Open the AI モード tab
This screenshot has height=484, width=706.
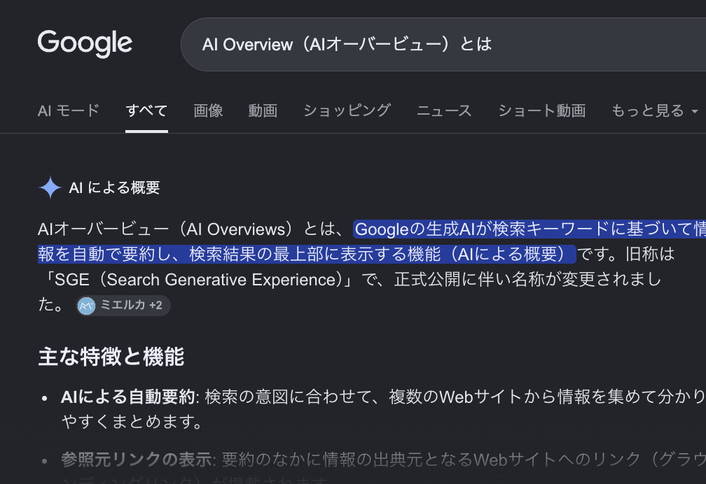[69, 111]
